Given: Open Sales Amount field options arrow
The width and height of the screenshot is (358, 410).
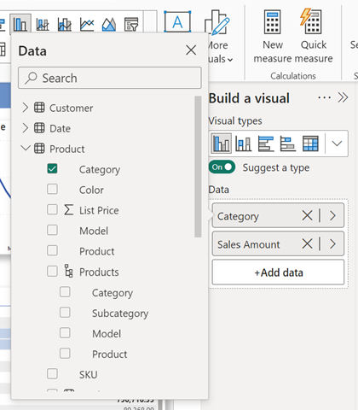Looking at the screenshot, I should [x=332, y=243].
